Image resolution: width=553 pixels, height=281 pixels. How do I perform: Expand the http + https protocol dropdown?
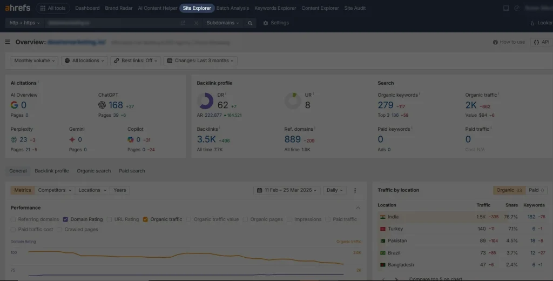pyautogui.click(x=24, y=23)
